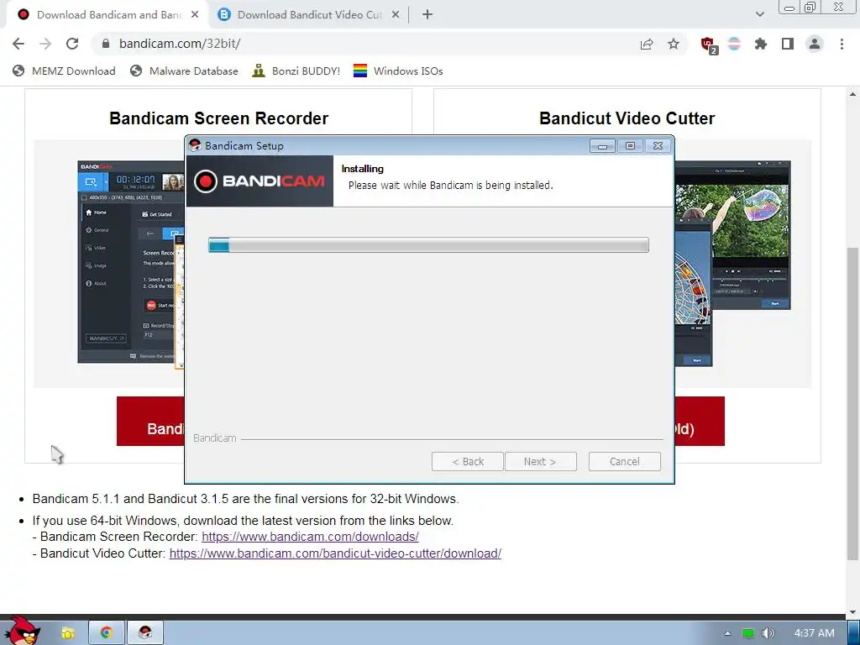860x645 pixels.
Task: Click the installation progress bar
Action: pos(428,244)
